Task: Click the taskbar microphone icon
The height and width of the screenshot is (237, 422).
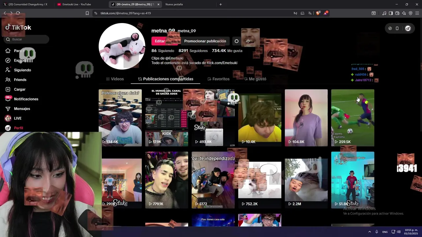Action: click(377, 232)
